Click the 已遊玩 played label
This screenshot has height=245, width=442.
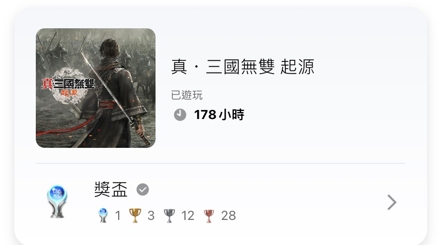click(x=187, y=95)
